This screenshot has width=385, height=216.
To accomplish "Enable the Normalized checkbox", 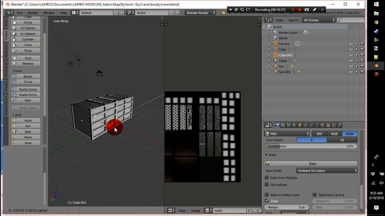I will point(267,184).
